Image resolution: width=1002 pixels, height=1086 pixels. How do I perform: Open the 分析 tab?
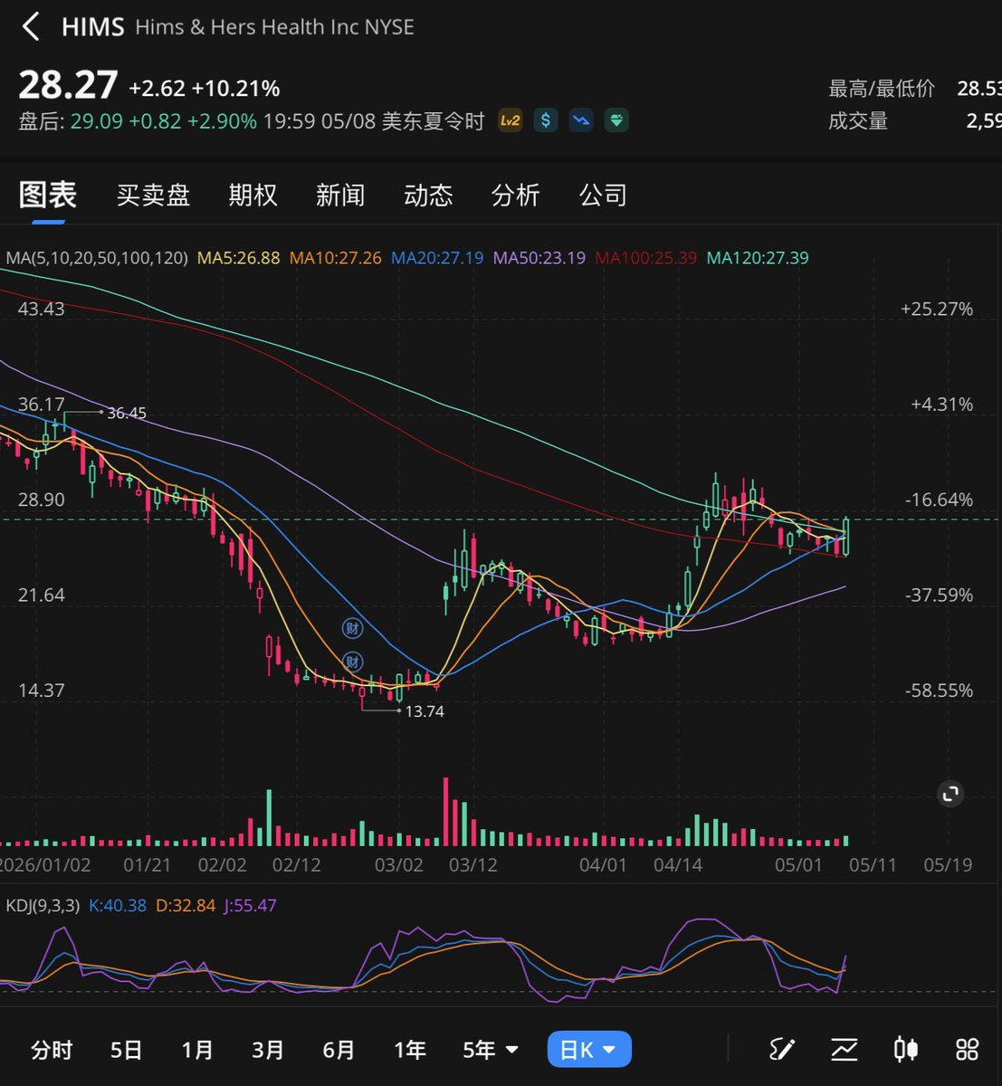(x=516, y=195)
